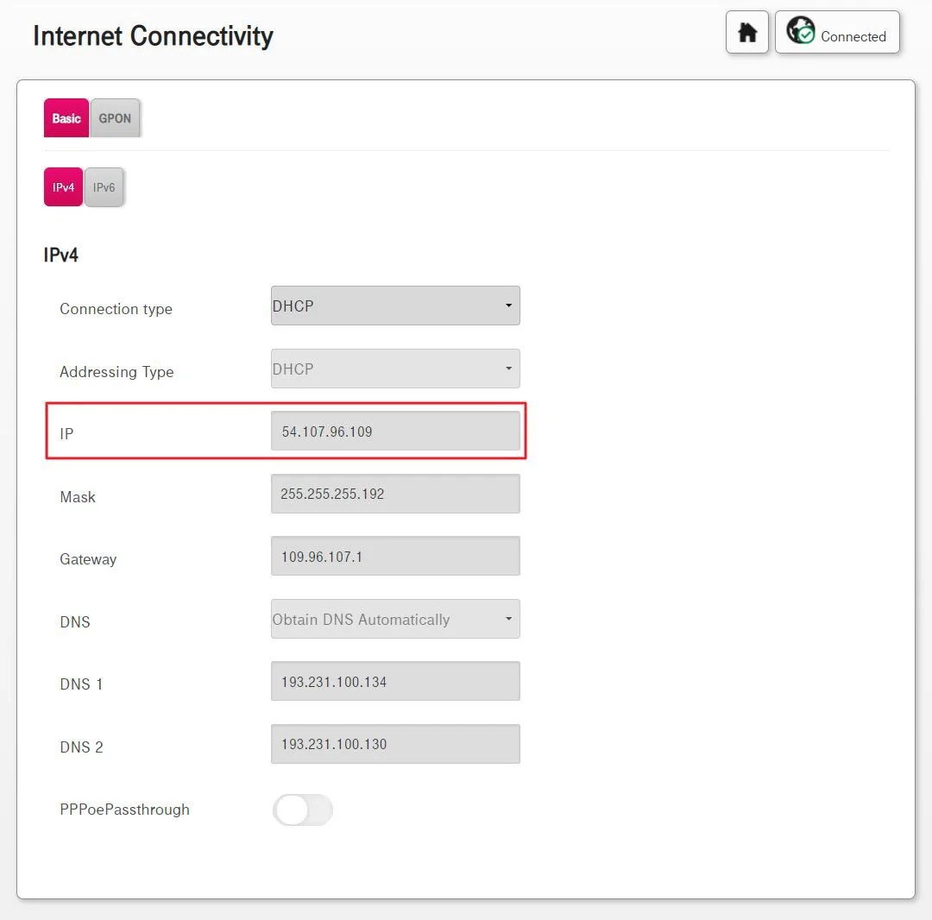Switch to the GPON tab
This screenshot has height=920, width=932.
click(115, 118)
